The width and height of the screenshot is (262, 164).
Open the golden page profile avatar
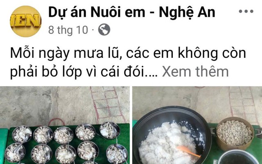[26, 21]
